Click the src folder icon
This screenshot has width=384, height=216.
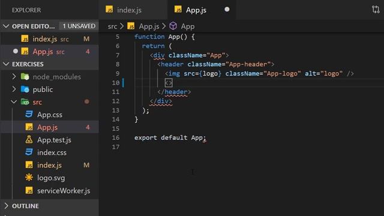25,102
